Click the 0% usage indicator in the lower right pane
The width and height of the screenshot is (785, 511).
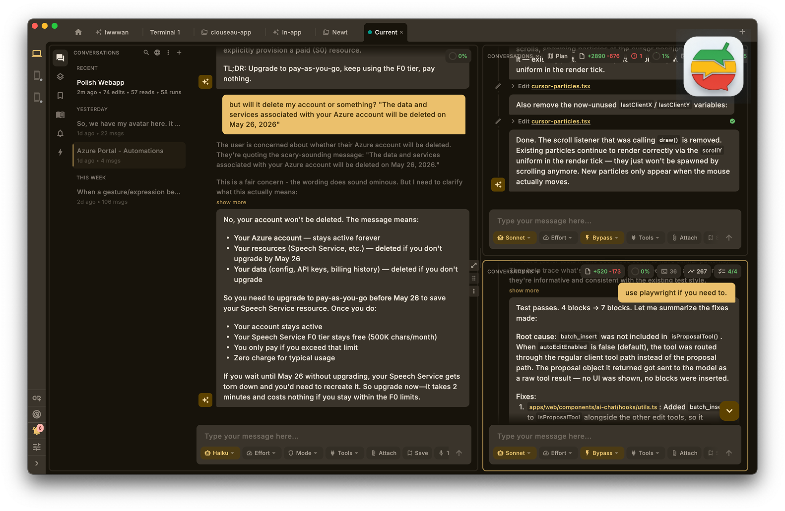click(x=640, y=271)
